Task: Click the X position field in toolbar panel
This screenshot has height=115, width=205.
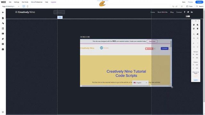Action: tap(197, 65)
